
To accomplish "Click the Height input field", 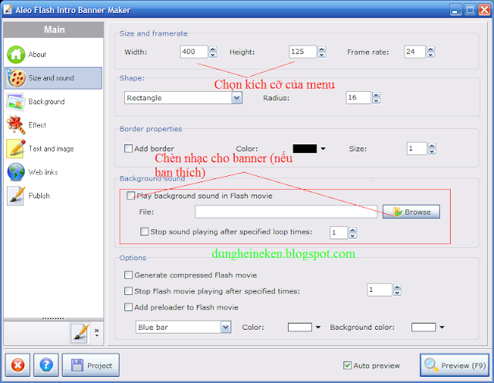I will coord(303,52).
